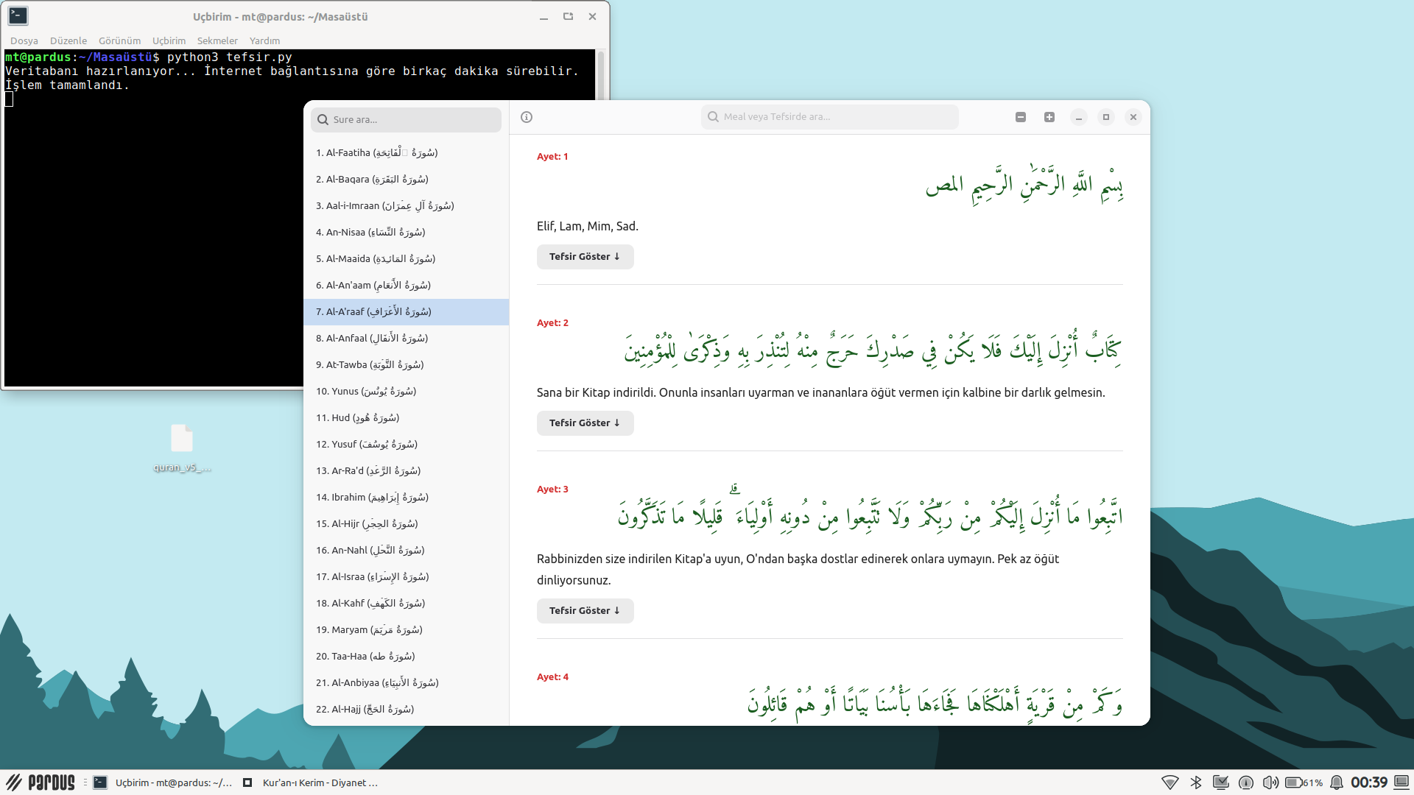Open the Sekmeler menu in terminal
Image resolution: width=1414 pixels, height=795 pixels.
pos(217,40)
